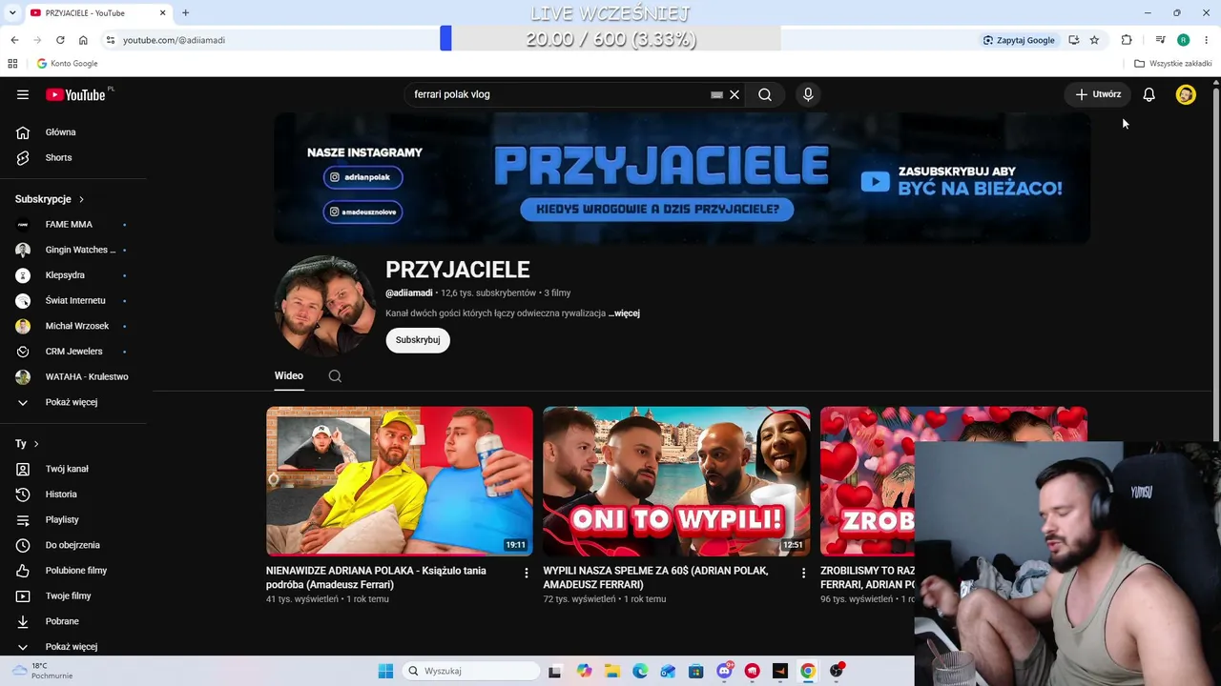Click the install app icon in address bar

(x=1074, y=40)
